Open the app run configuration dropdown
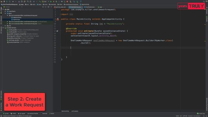 tap(45, 2)
